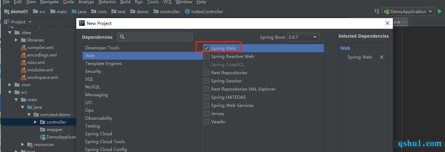Viewport: 445px width, 152px height.
Task: Enable the Spring Session dependency
Action: [207, 81]
